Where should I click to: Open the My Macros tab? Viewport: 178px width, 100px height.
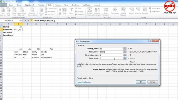86,5
